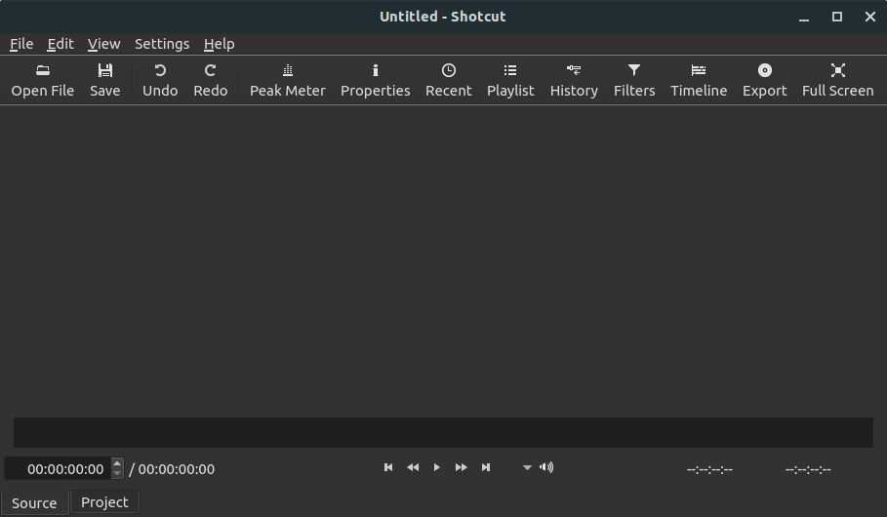Expand the zoom dropdown arrow near the volume icon

tap(527, 468)
